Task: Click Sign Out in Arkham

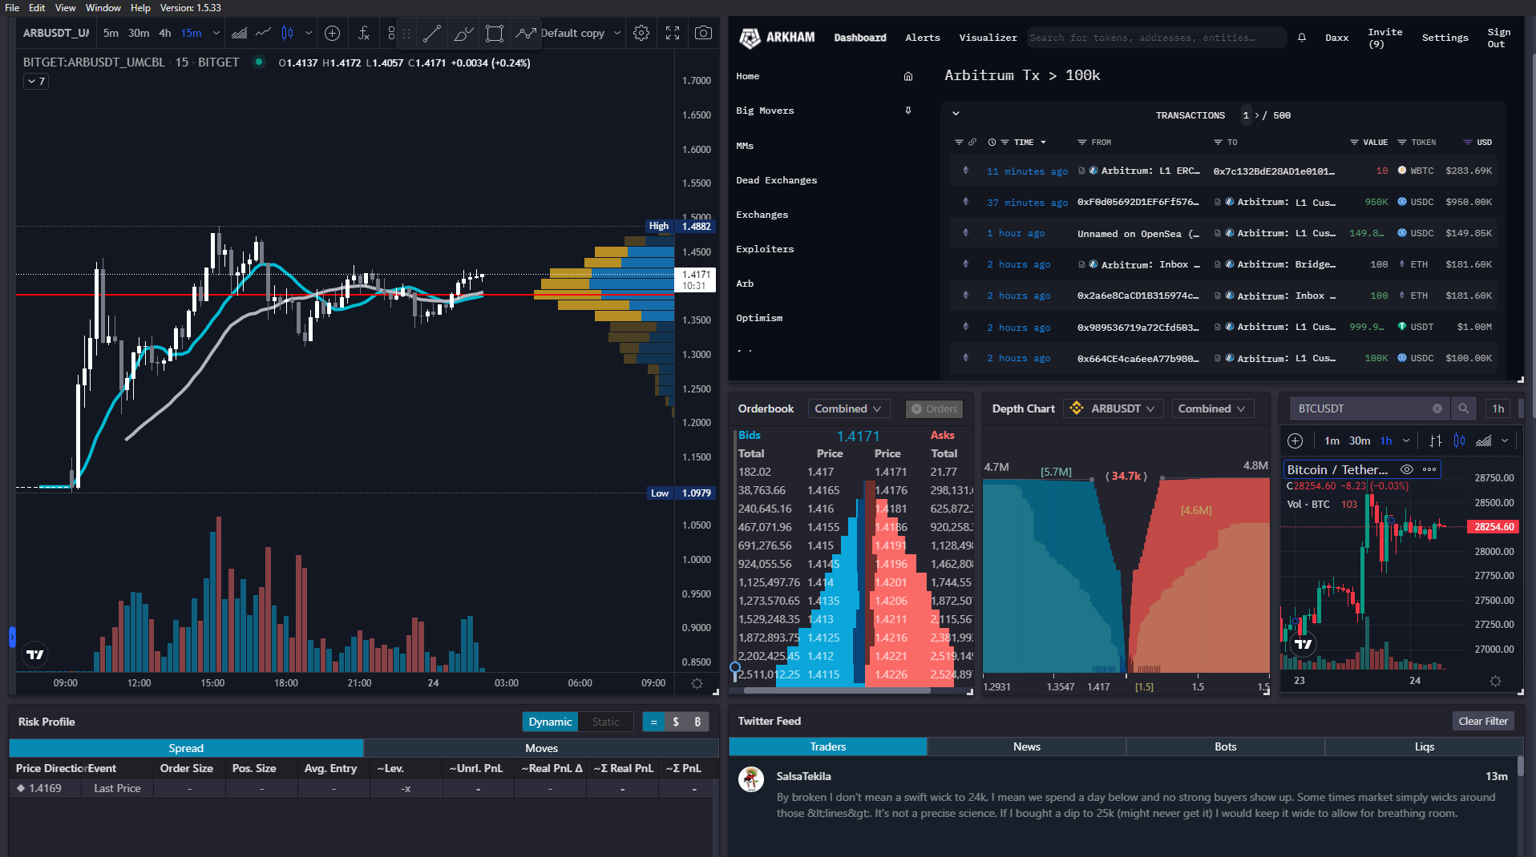Action: (1498, 38)
